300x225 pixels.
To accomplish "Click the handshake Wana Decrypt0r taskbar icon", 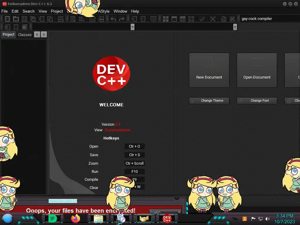I will [x=144, y=219].
